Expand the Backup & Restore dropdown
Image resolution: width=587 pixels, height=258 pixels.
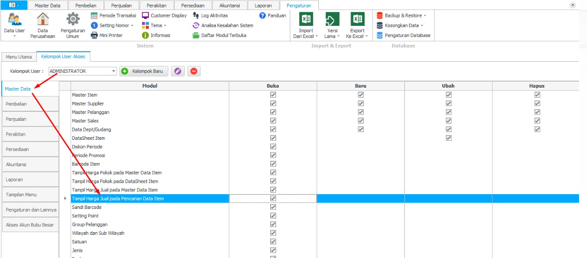(x=425, y=15)
